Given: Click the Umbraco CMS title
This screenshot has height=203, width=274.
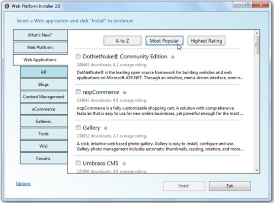Looking at the screenshot, I should [100, 163].
